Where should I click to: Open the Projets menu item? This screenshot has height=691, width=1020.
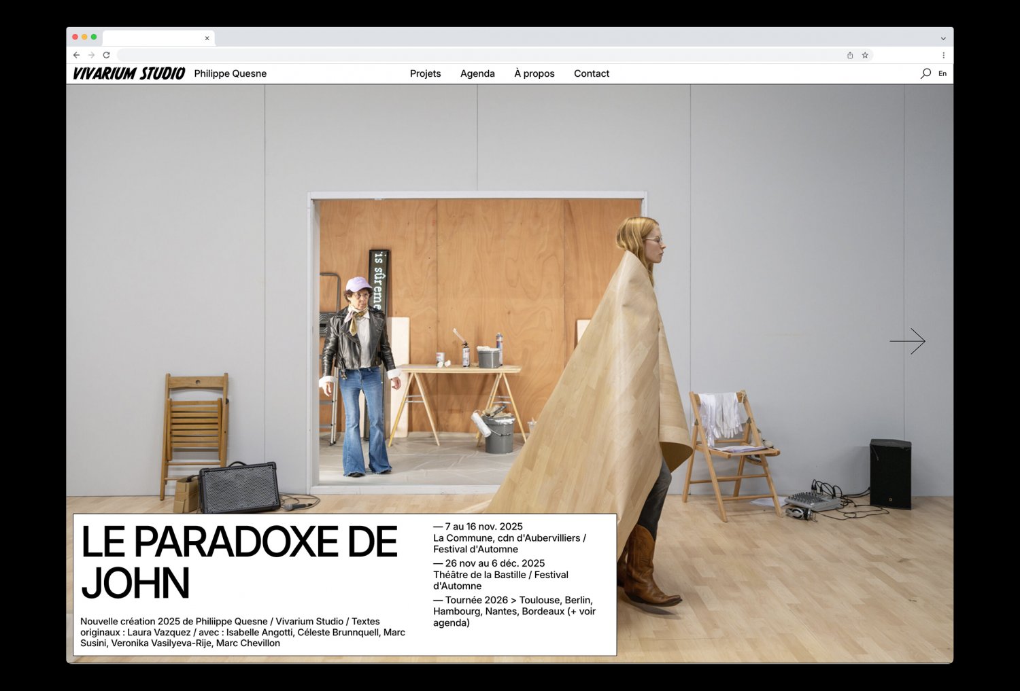coord(426,73)
